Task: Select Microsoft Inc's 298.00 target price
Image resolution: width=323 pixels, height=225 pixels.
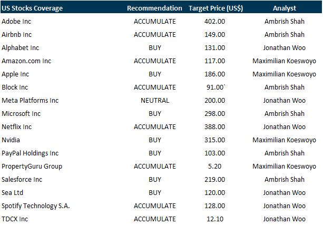Action: click(214, 113)
